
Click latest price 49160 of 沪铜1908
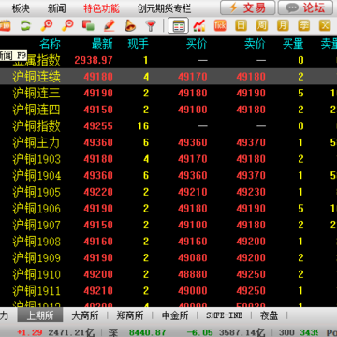pos(98,242)
